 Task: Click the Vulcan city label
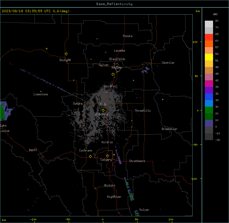click(x=144, y=210)
